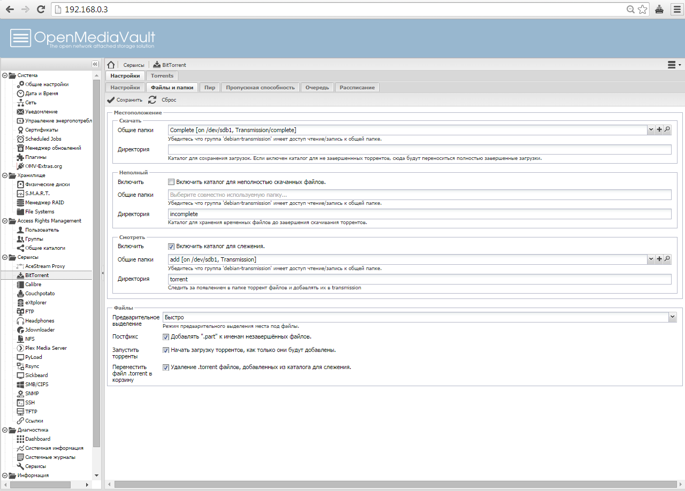Click the Home icon in breadcrumb bar
This screenshot has width=685, height=491.
click(111, 65)
